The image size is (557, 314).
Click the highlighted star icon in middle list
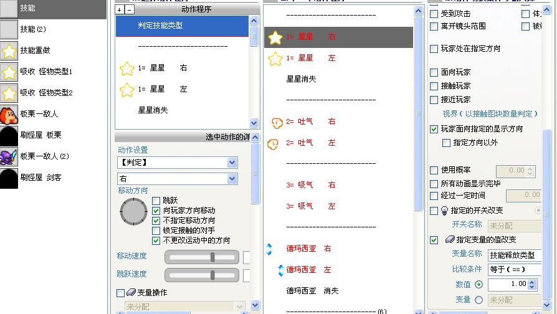pyautogui.click(x=275, y=37)
